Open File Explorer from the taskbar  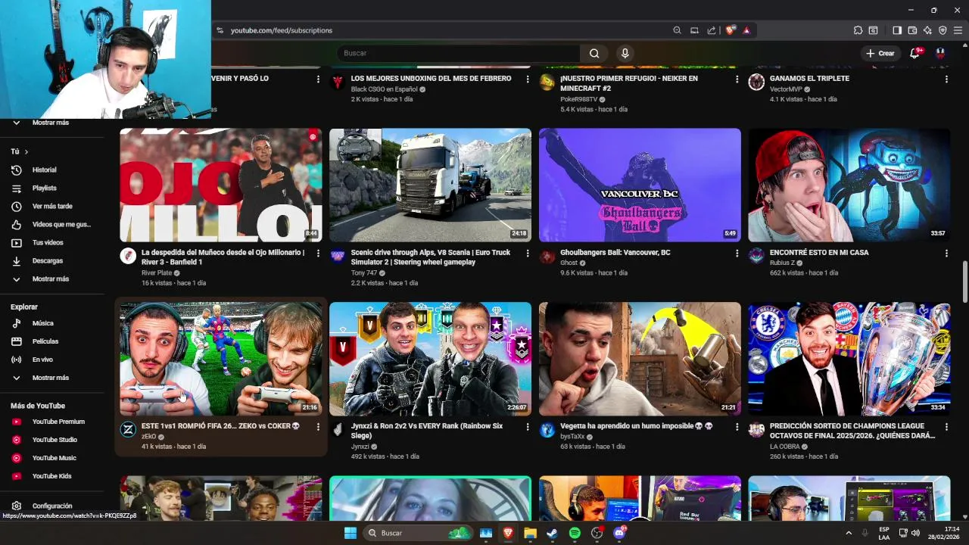[x=530, y=533]
